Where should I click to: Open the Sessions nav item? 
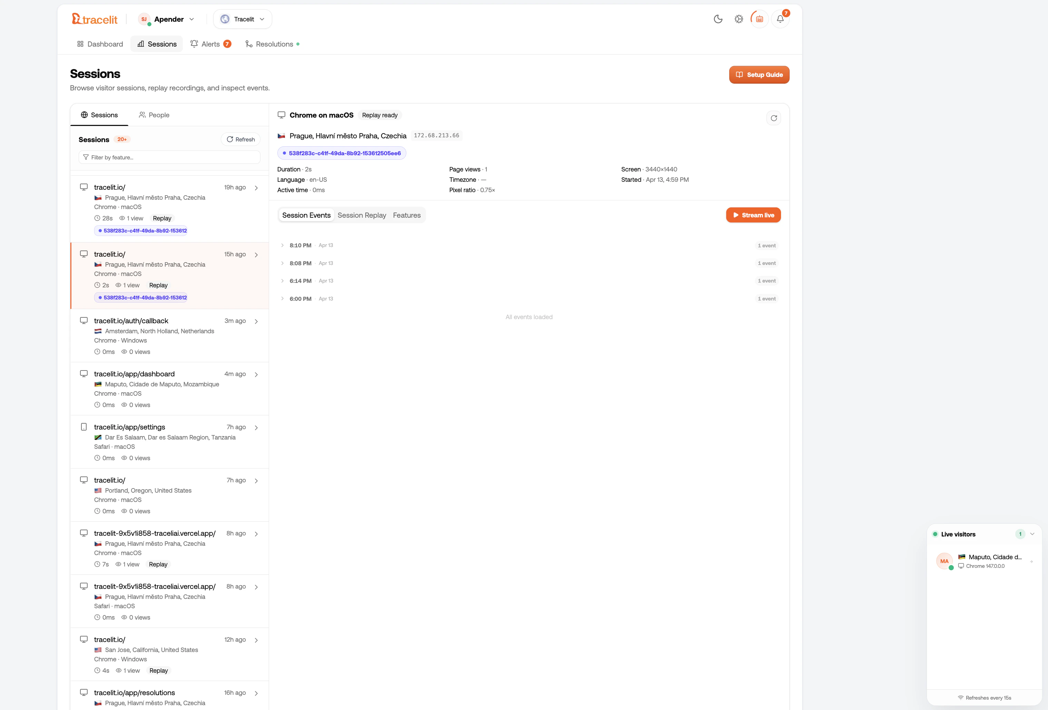tap(157, 44)
